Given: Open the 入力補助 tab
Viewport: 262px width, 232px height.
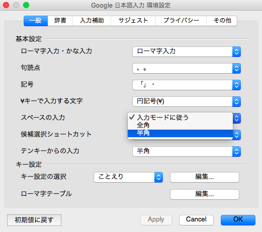Looking at the screenshot, I should tap(92, 21).
